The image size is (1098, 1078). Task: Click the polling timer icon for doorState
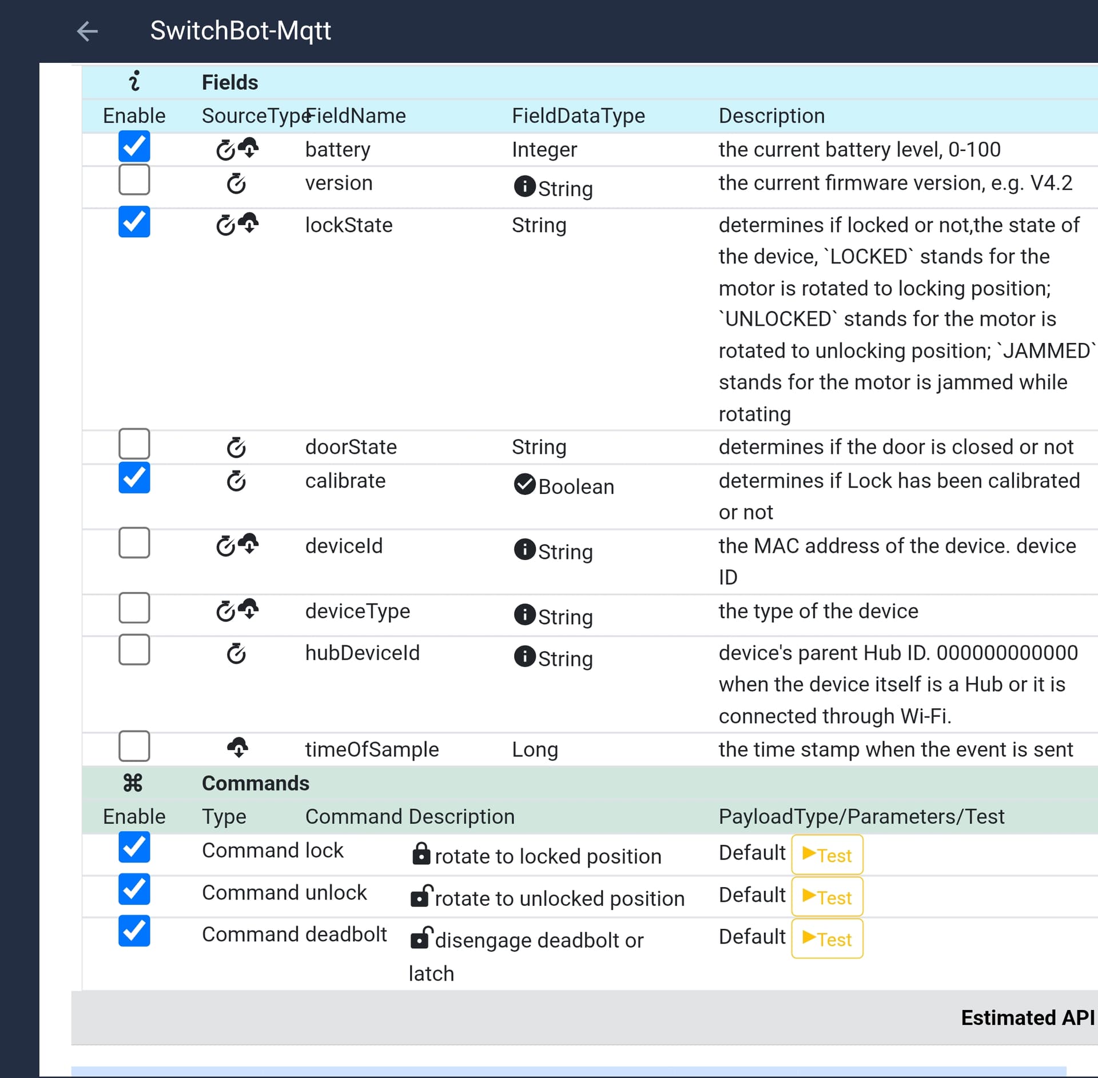pyautogui.click(x=236, y=447)
